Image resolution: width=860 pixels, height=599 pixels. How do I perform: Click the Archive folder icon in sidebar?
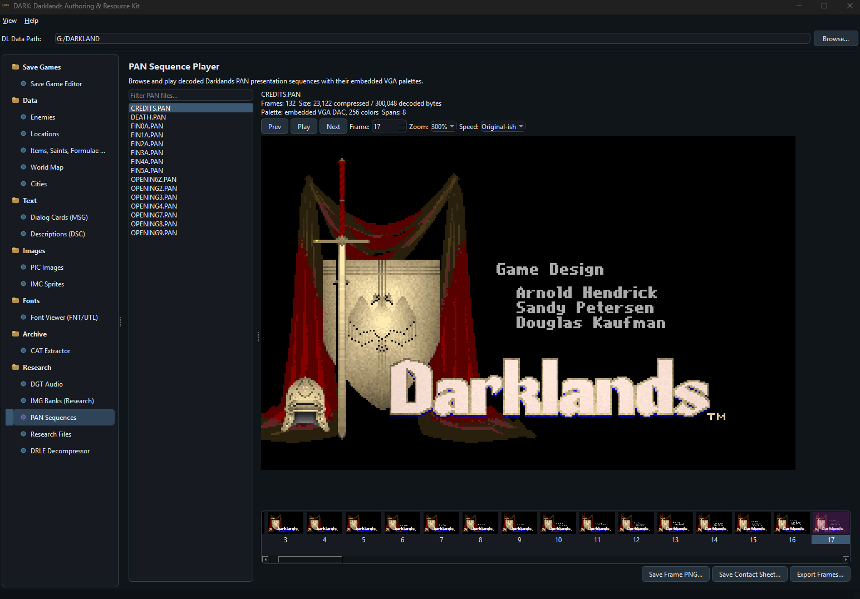[x=16, y=334]
